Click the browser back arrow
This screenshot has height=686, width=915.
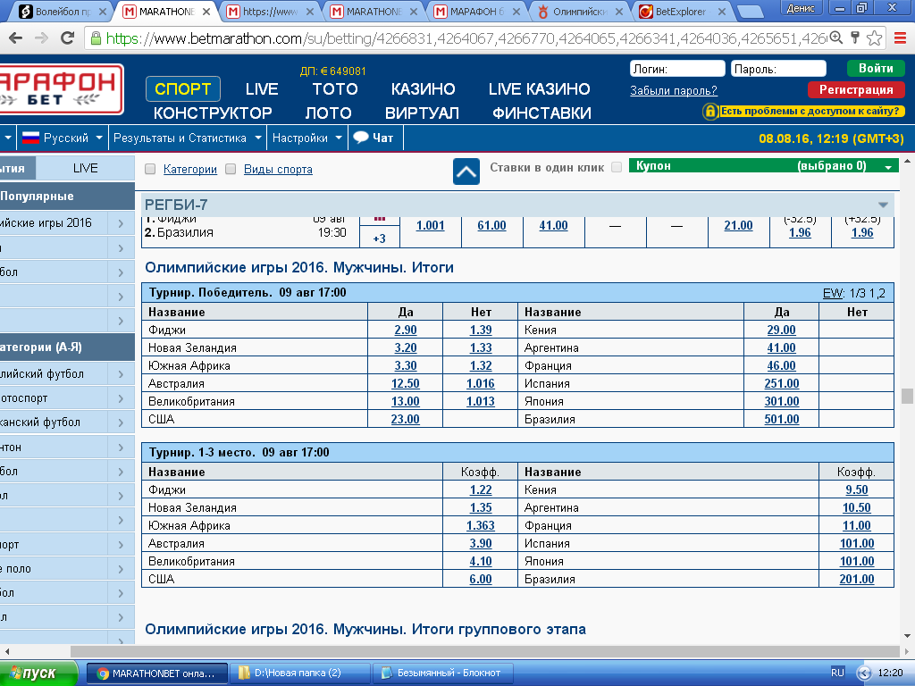(x=16, y=38)
